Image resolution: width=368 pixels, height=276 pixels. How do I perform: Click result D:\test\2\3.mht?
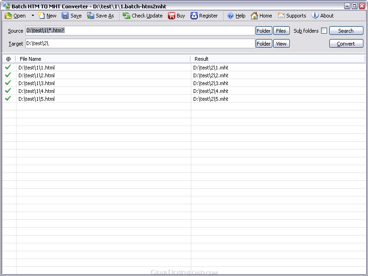(211, 83)
